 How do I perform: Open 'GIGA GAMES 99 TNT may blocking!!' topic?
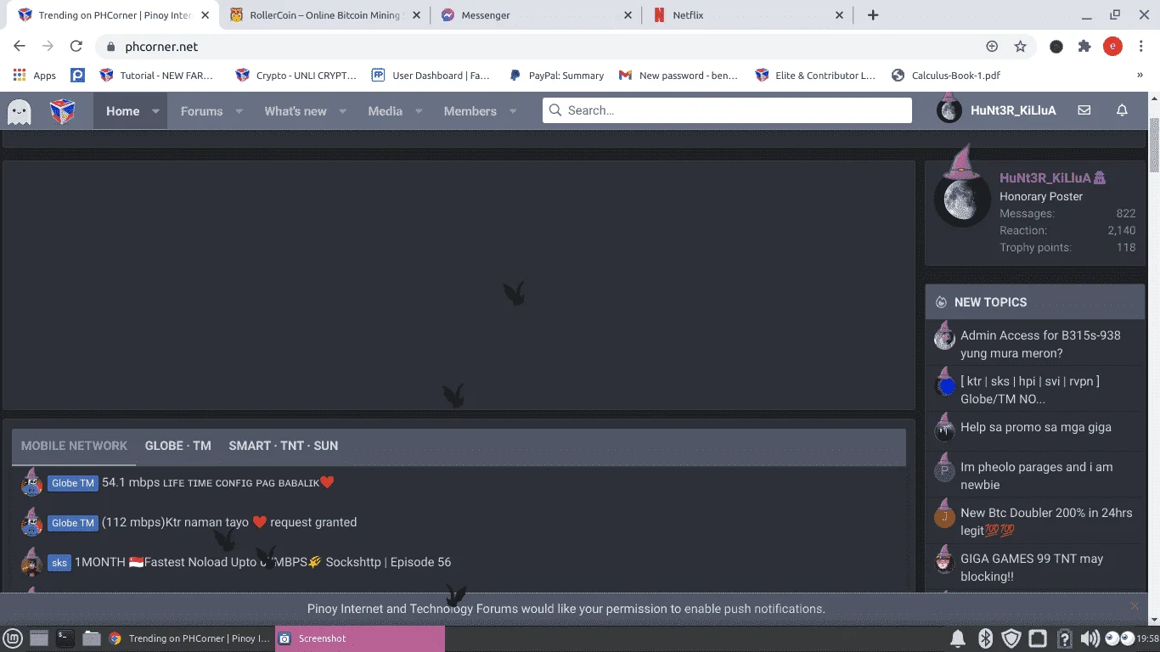(1032, 567)
